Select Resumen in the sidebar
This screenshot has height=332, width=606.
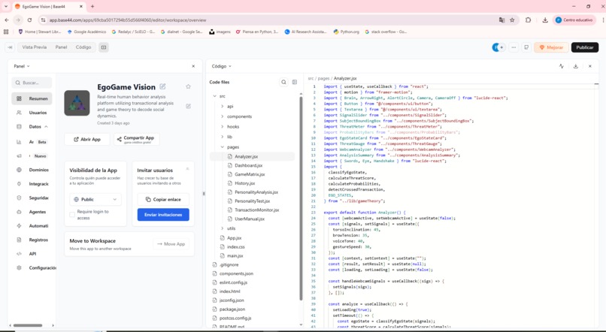click(x=32, y=98)
